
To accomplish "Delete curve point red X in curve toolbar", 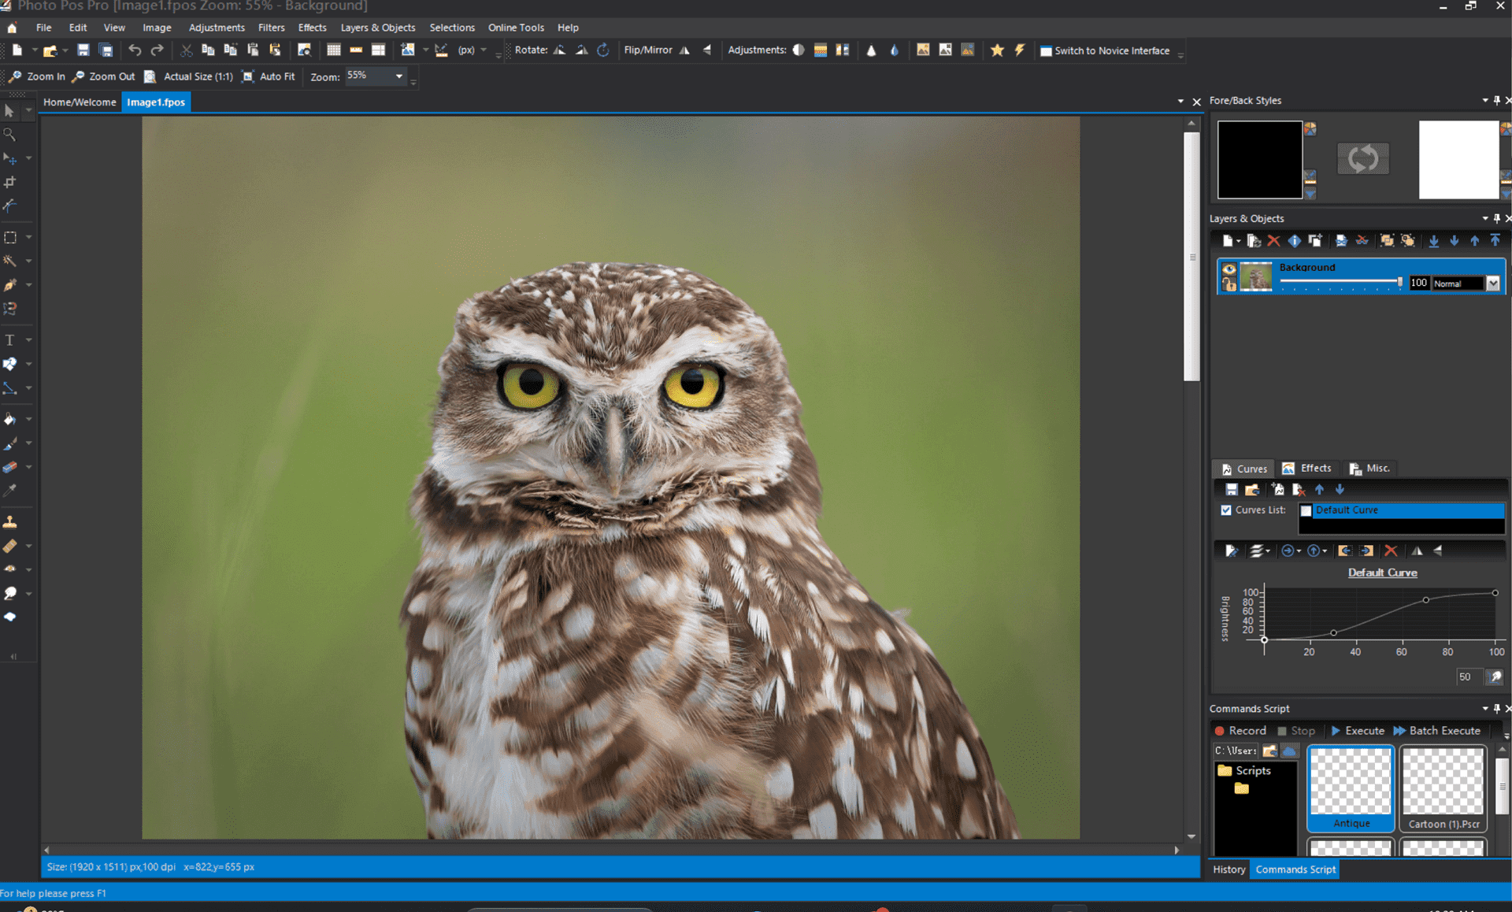I will click(1391, 551).
